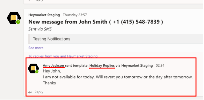
Task: Click the Reply button under Amy's message
Action: tap(36, 92)
